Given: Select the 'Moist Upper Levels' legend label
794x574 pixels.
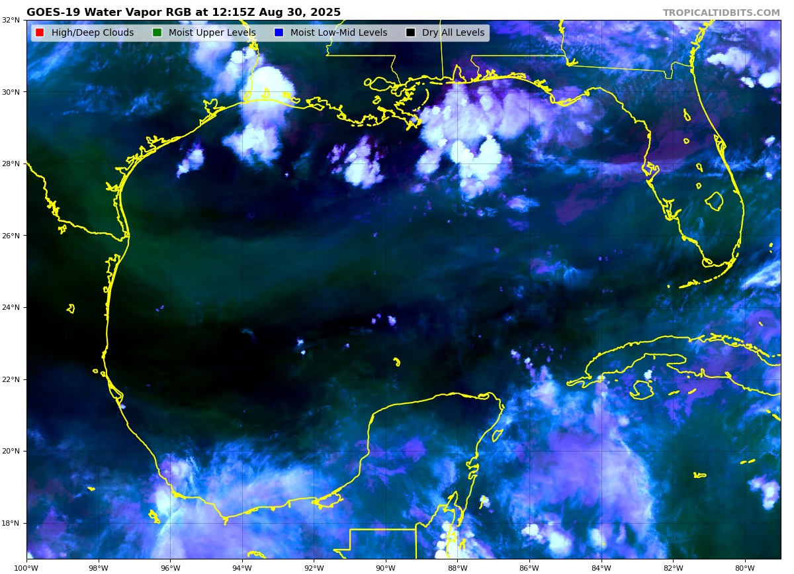Looking at the screenshot, I should point(212,32).
